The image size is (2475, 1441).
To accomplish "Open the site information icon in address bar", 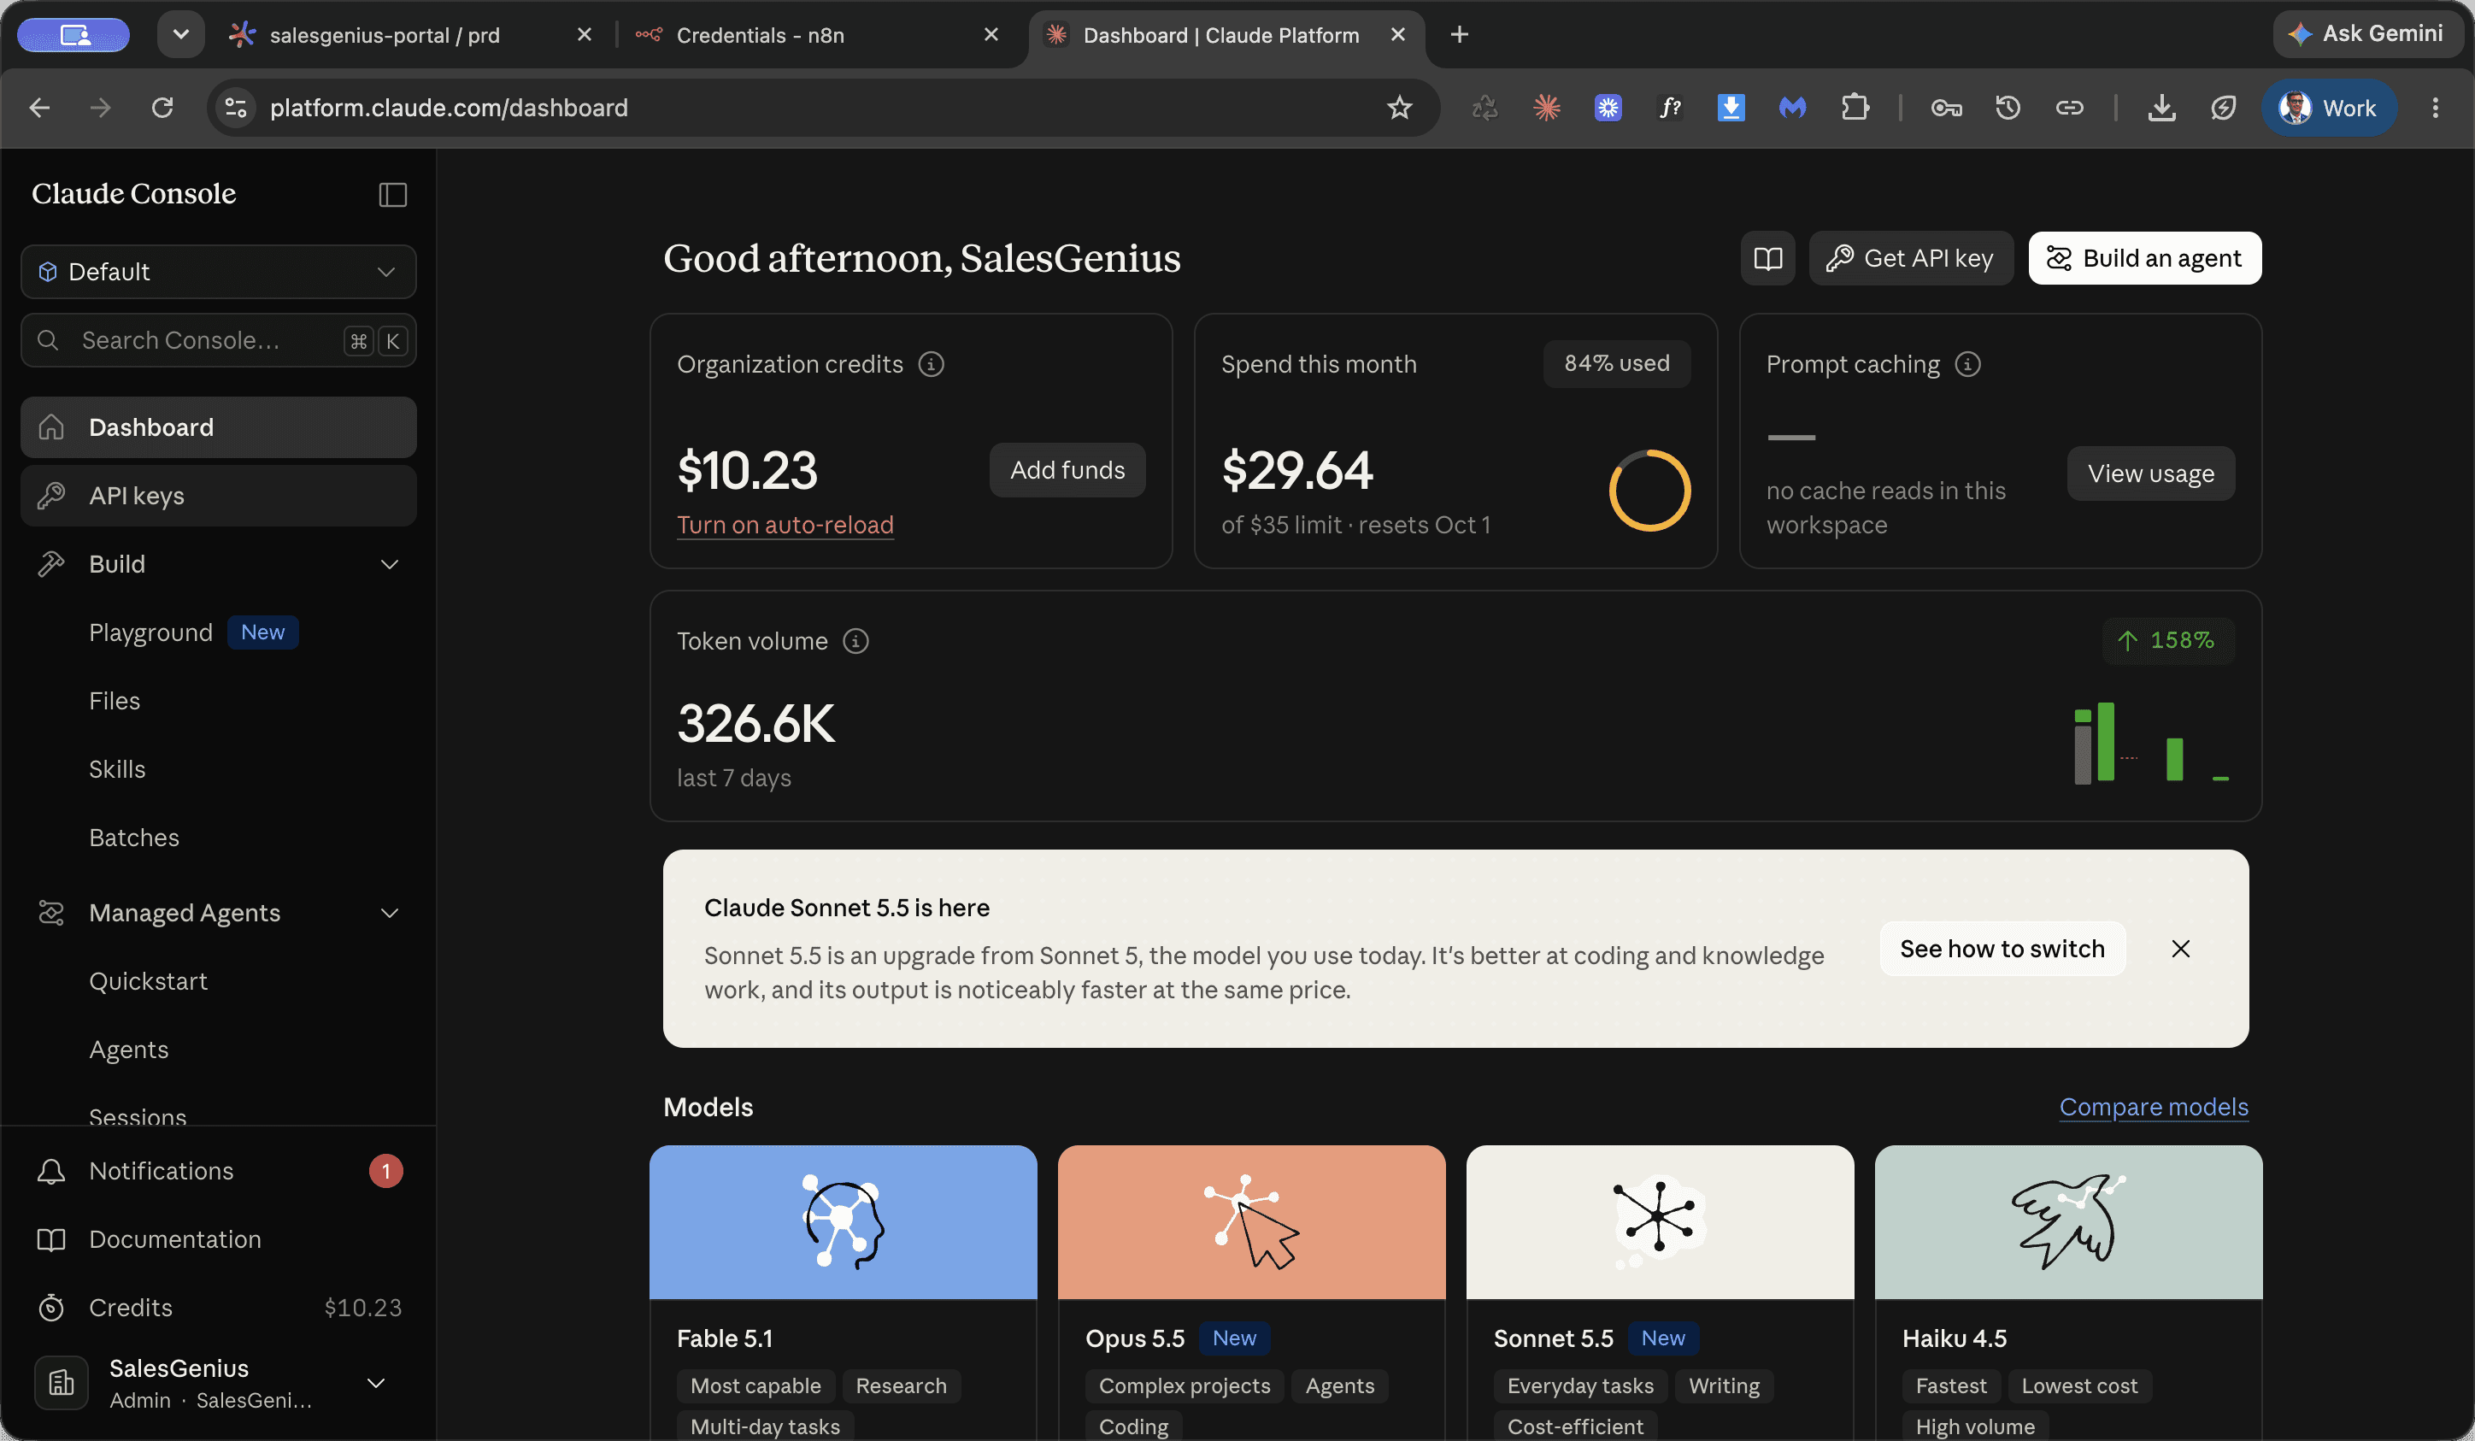I will pyautogui.click(x=236, y=108).
